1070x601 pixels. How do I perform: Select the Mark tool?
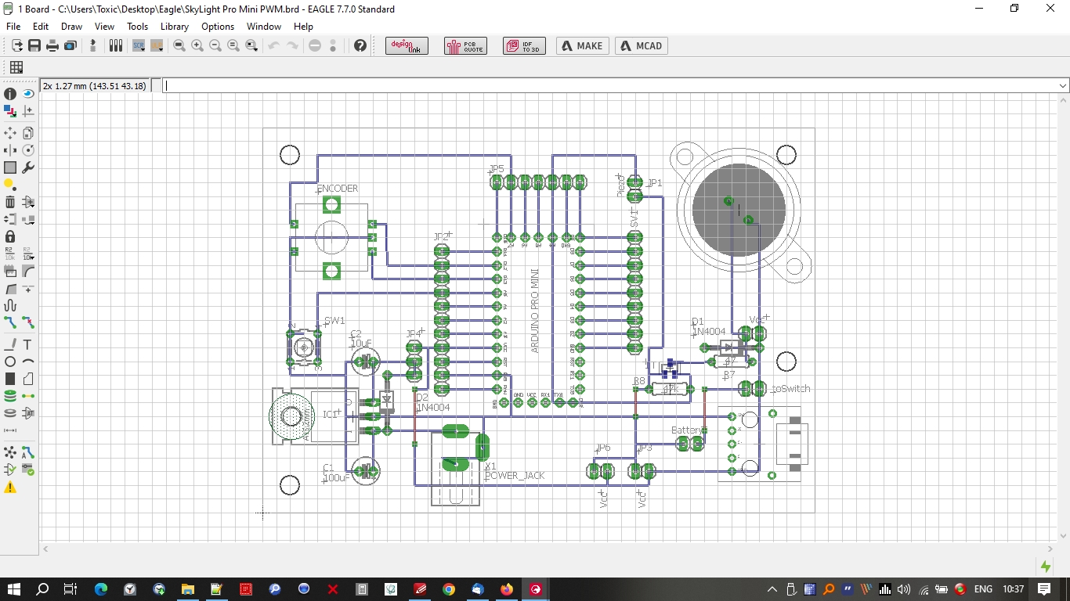point(28,111)
